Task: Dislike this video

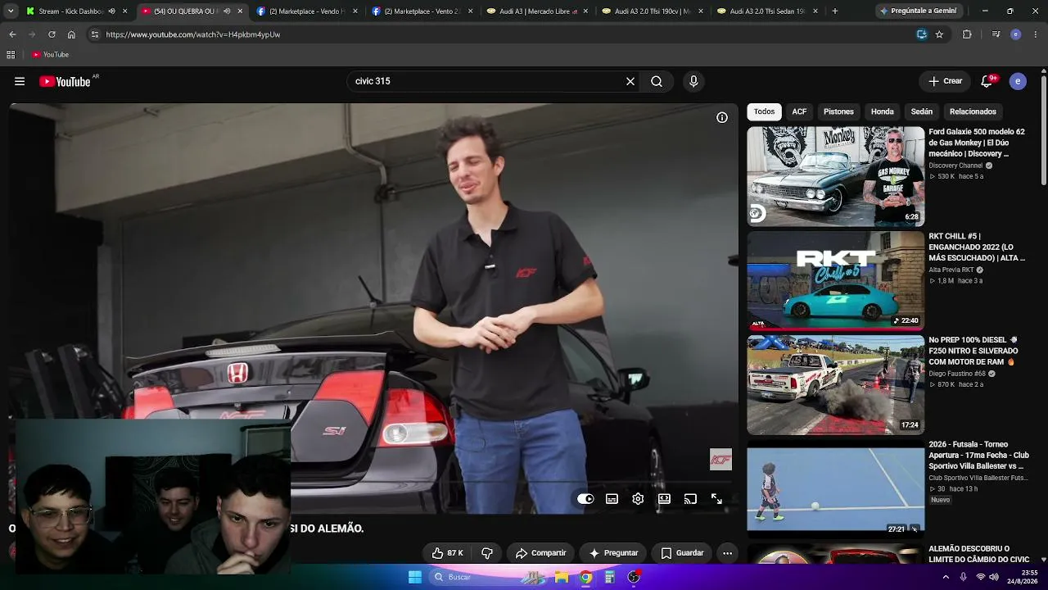Action: click(487, 553)
